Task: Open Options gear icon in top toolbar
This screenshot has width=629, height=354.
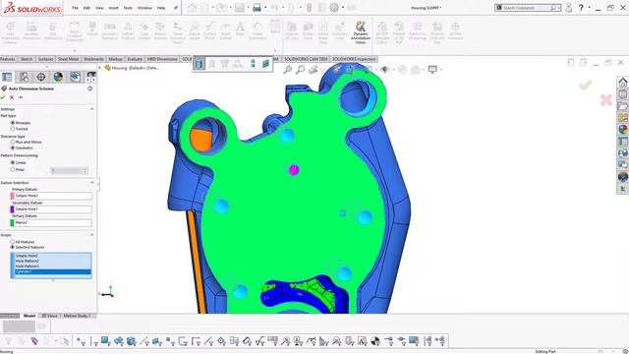Action: point(334,8)
